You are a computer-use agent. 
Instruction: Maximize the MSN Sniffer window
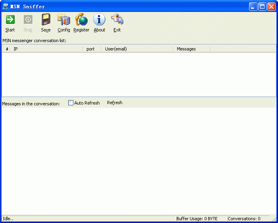pyautogui.click(x=262, y=7)
